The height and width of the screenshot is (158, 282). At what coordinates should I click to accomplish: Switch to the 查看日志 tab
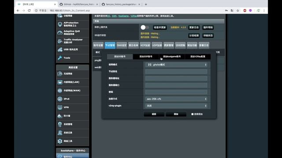click(x=204, y=45)
